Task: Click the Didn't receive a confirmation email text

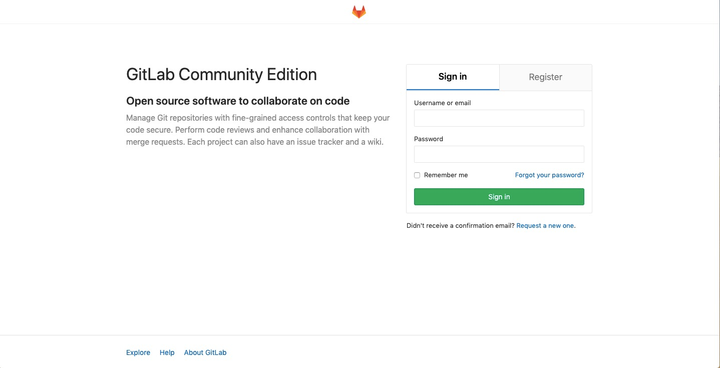Action: pos(460,226)
